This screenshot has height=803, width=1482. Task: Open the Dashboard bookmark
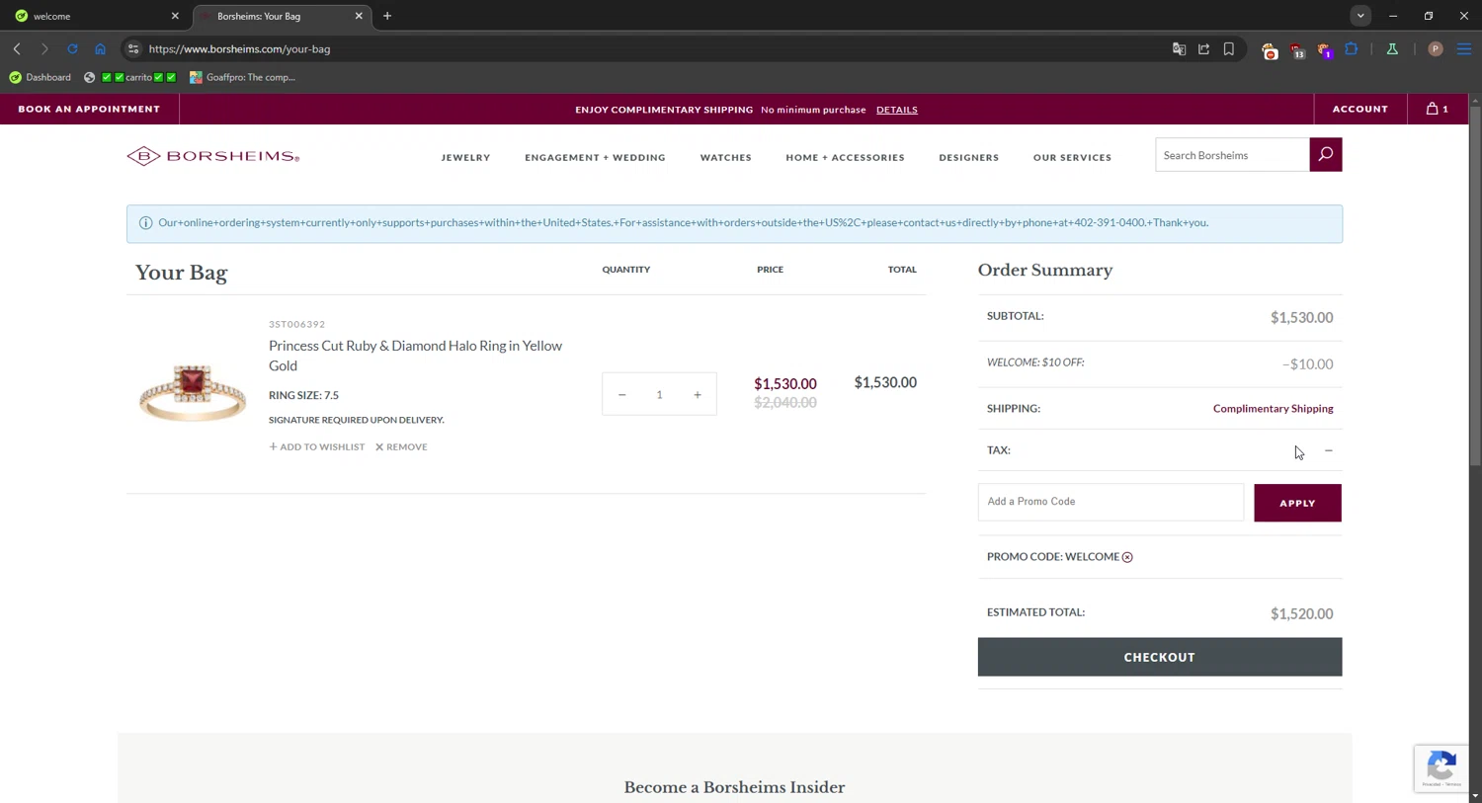41,77
